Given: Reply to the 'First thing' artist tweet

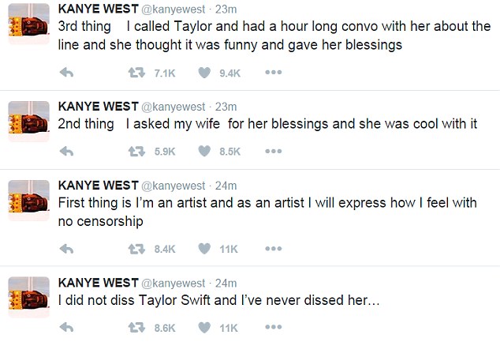Looking at the screenshot, I should point(67,249).
